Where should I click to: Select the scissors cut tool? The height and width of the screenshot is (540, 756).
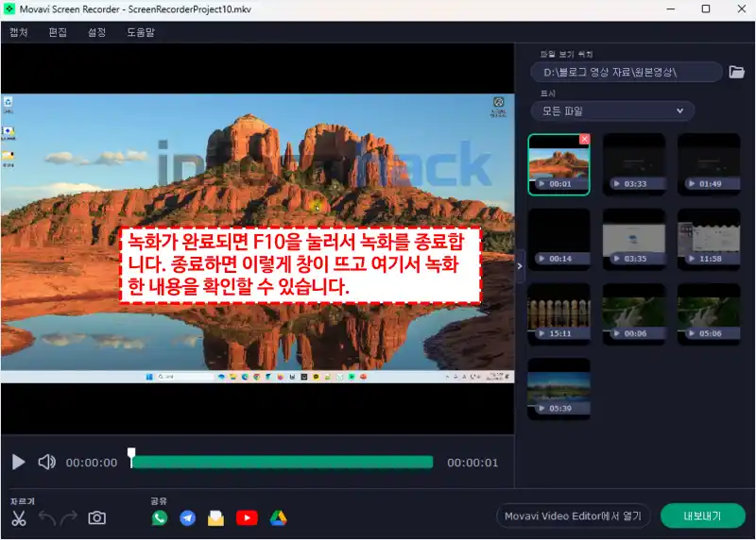pos(19,518)
